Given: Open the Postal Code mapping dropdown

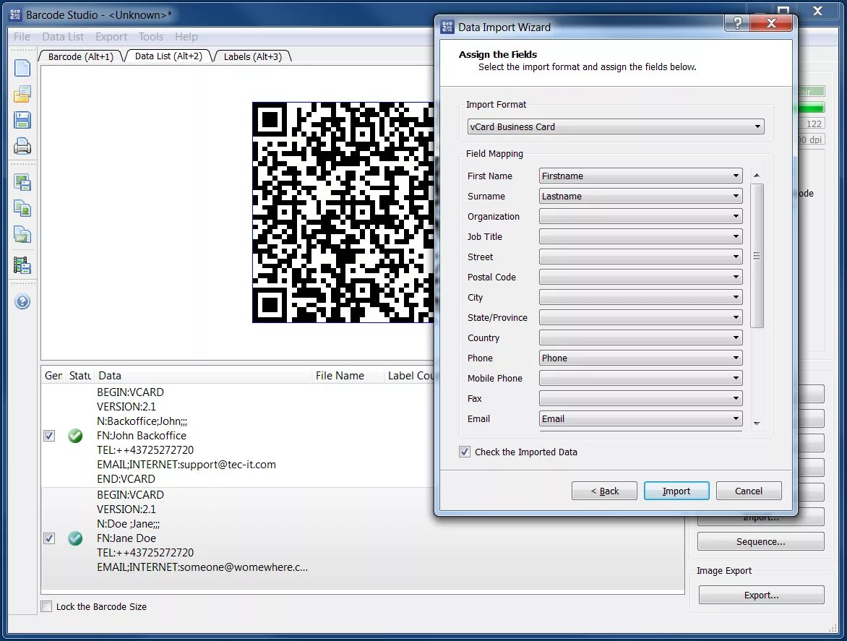Looking at the screenshot, I should 640,277.
